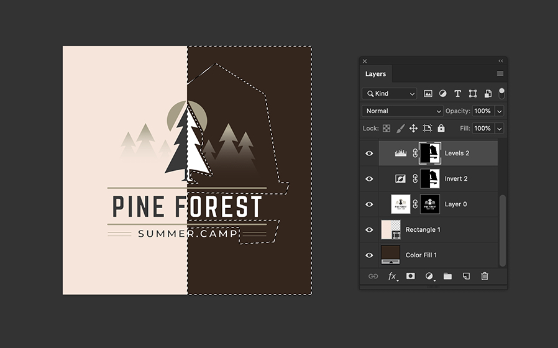Filter layers by adjustment layer icon
The width and height of the screenshot is (558, 348).
(442, 94)
